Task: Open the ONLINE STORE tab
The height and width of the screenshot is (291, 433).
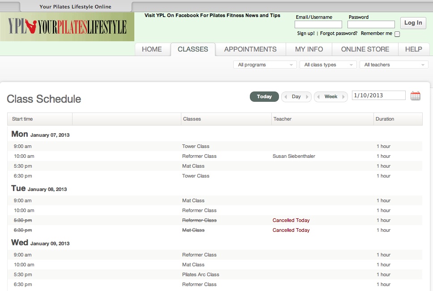Action: [x=365, y=49]
